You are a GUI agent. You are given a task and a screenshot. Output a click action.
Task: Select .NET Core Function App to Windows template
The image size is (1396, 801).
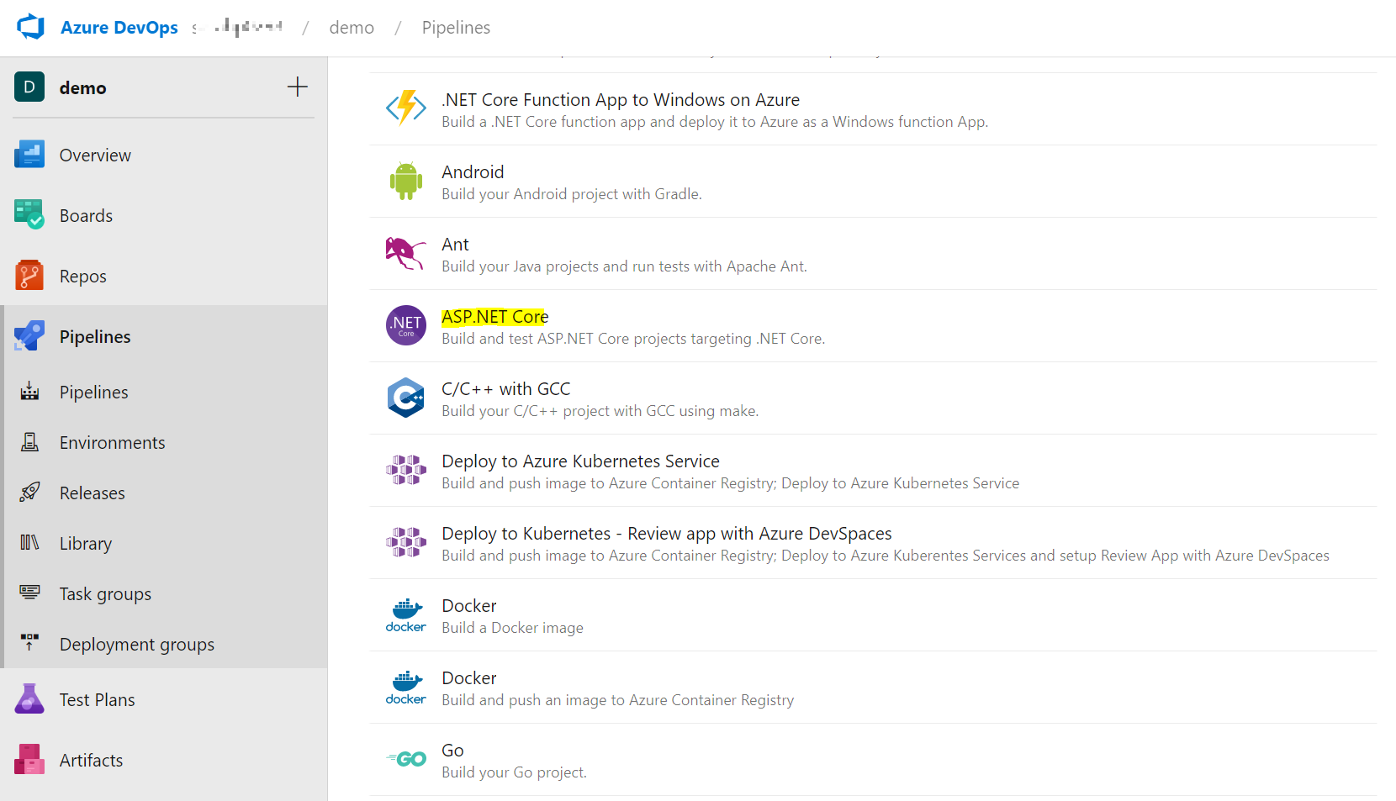pos(874,109)
